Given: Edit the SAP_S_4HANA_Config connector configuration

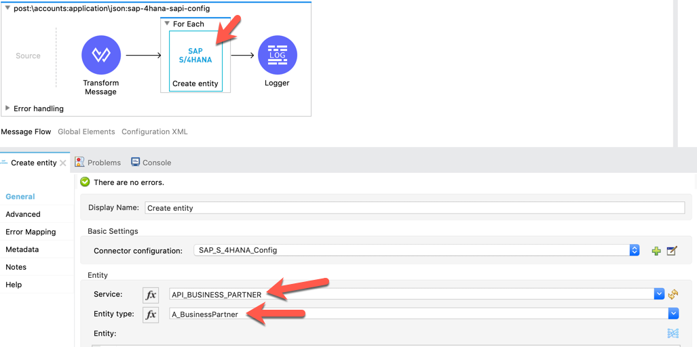Looking at the screenshot, I should [672, 251].
